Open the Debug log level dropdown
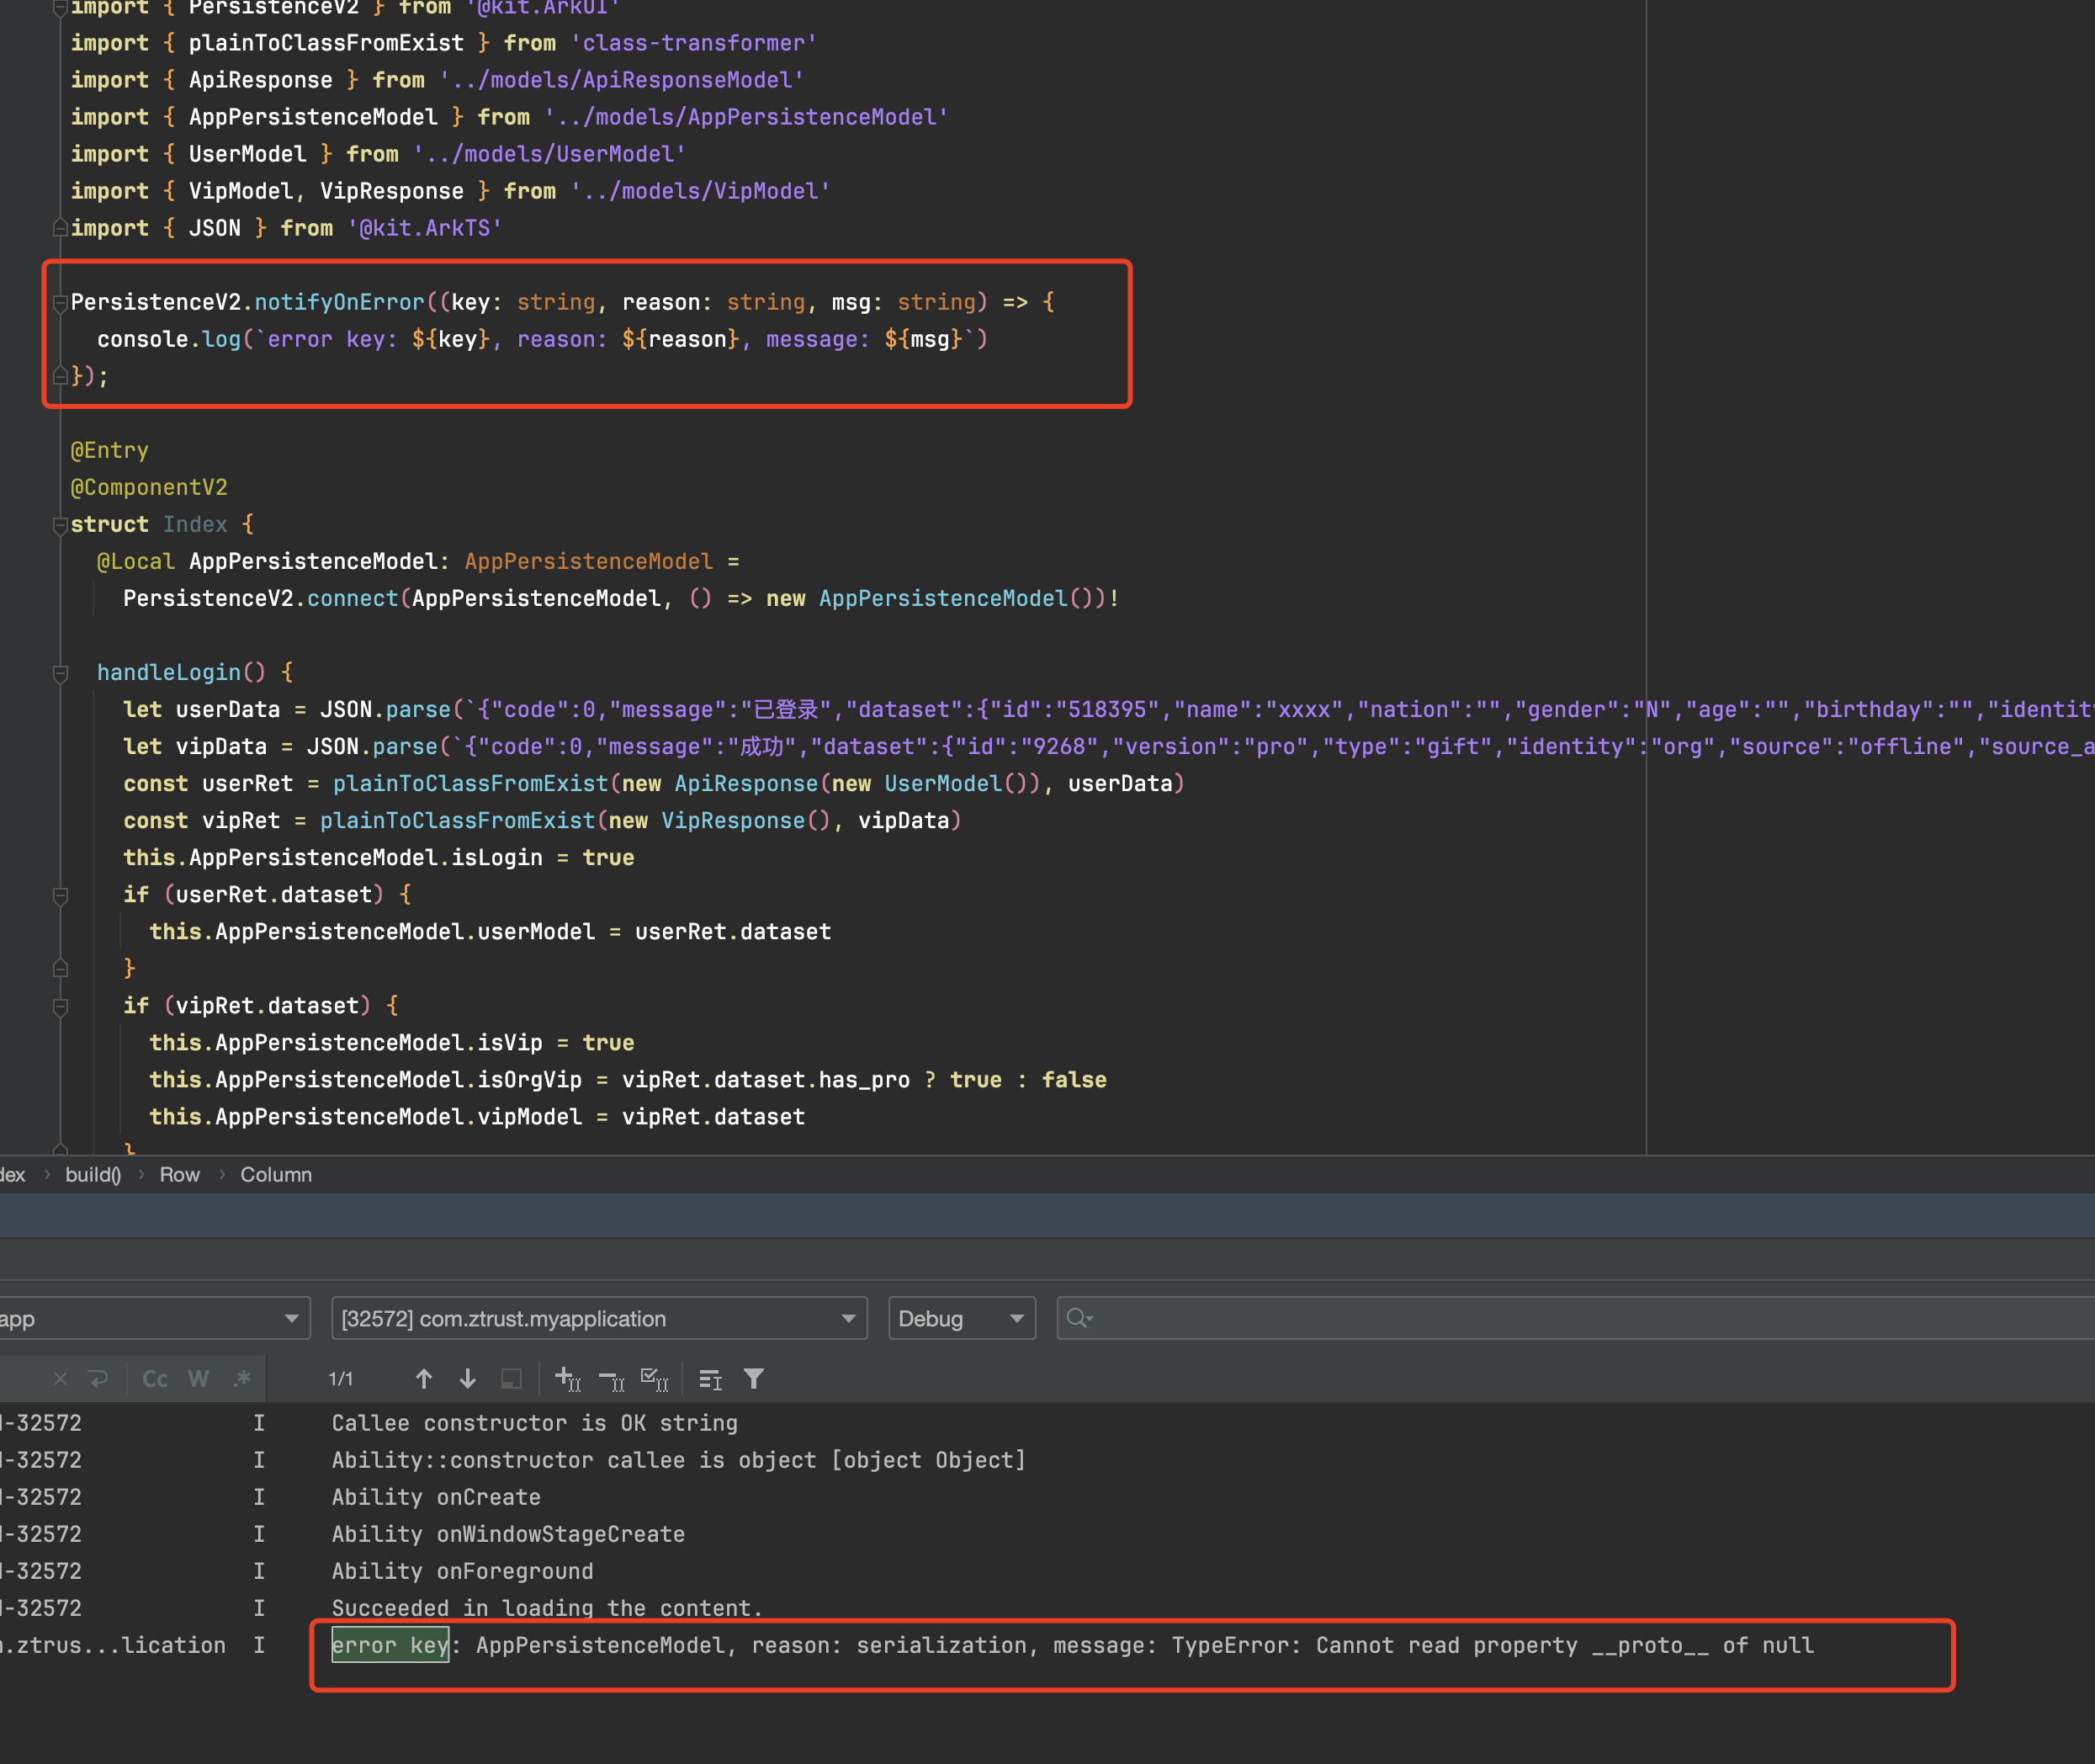 tap(962, 1318)
